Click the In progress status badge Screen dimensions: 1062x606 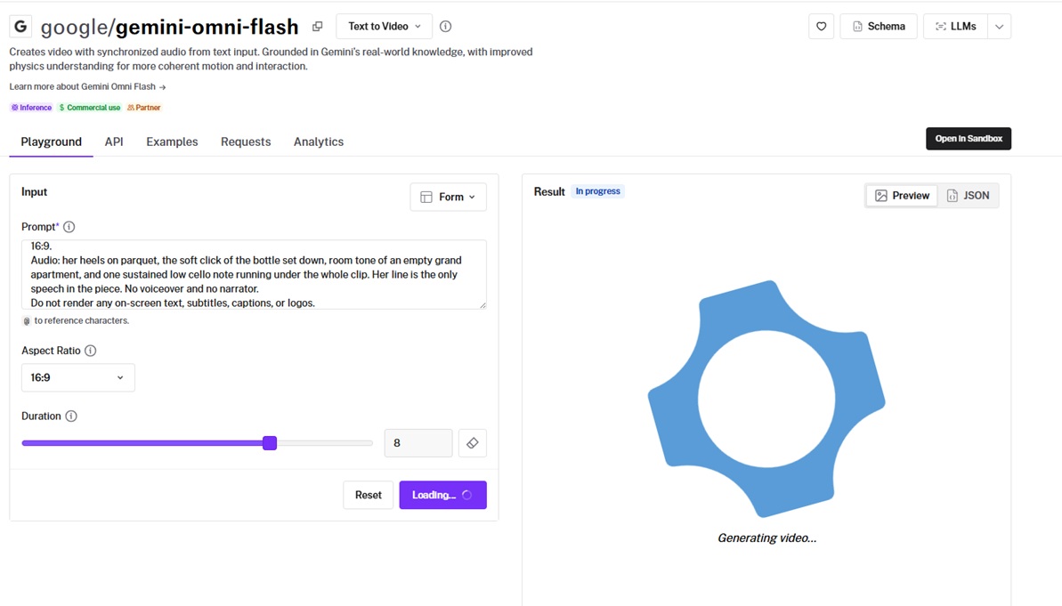[x=597, y=191]
